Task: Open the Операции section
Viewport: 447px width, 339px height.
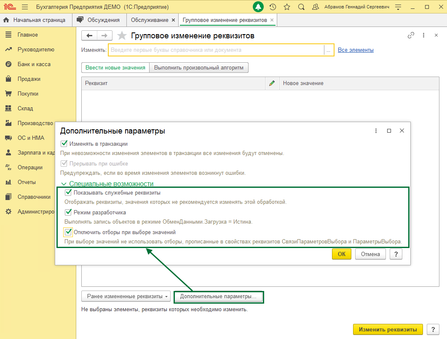Action: [x=29, y=168]
